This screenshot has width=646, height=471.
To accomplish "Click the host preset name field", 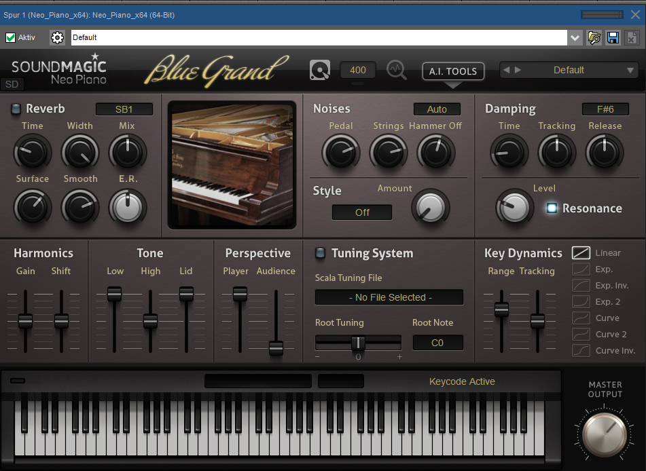I will (x=319, y=38).
